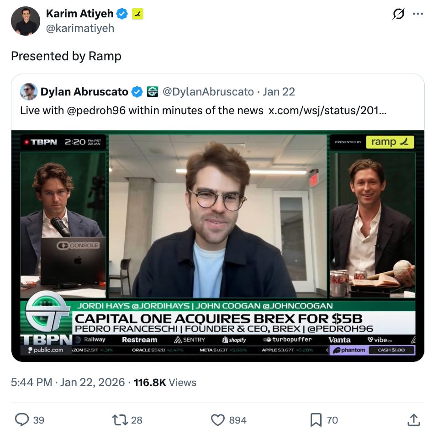Repost using the retweet arrows icon

pos(119,420)
